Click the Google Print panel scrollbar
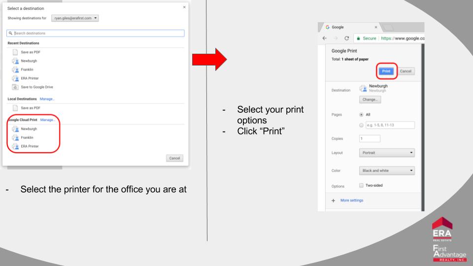 (x=423, y=127)
